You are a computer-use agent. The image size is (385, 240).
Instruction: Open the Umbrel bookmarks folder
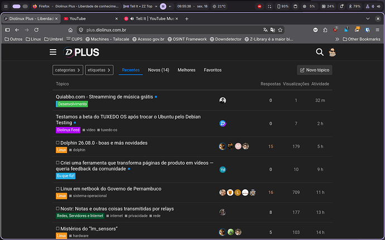pos(54,39)
